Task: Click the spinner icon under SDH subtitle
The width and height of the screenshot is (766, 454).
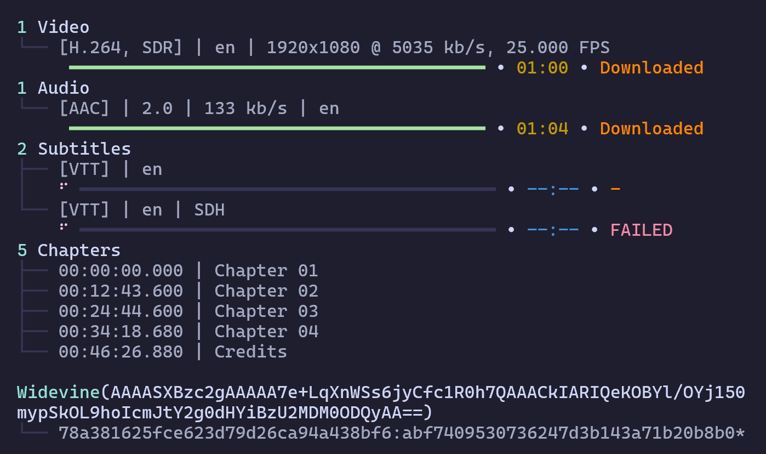Action: coord(64,226)
